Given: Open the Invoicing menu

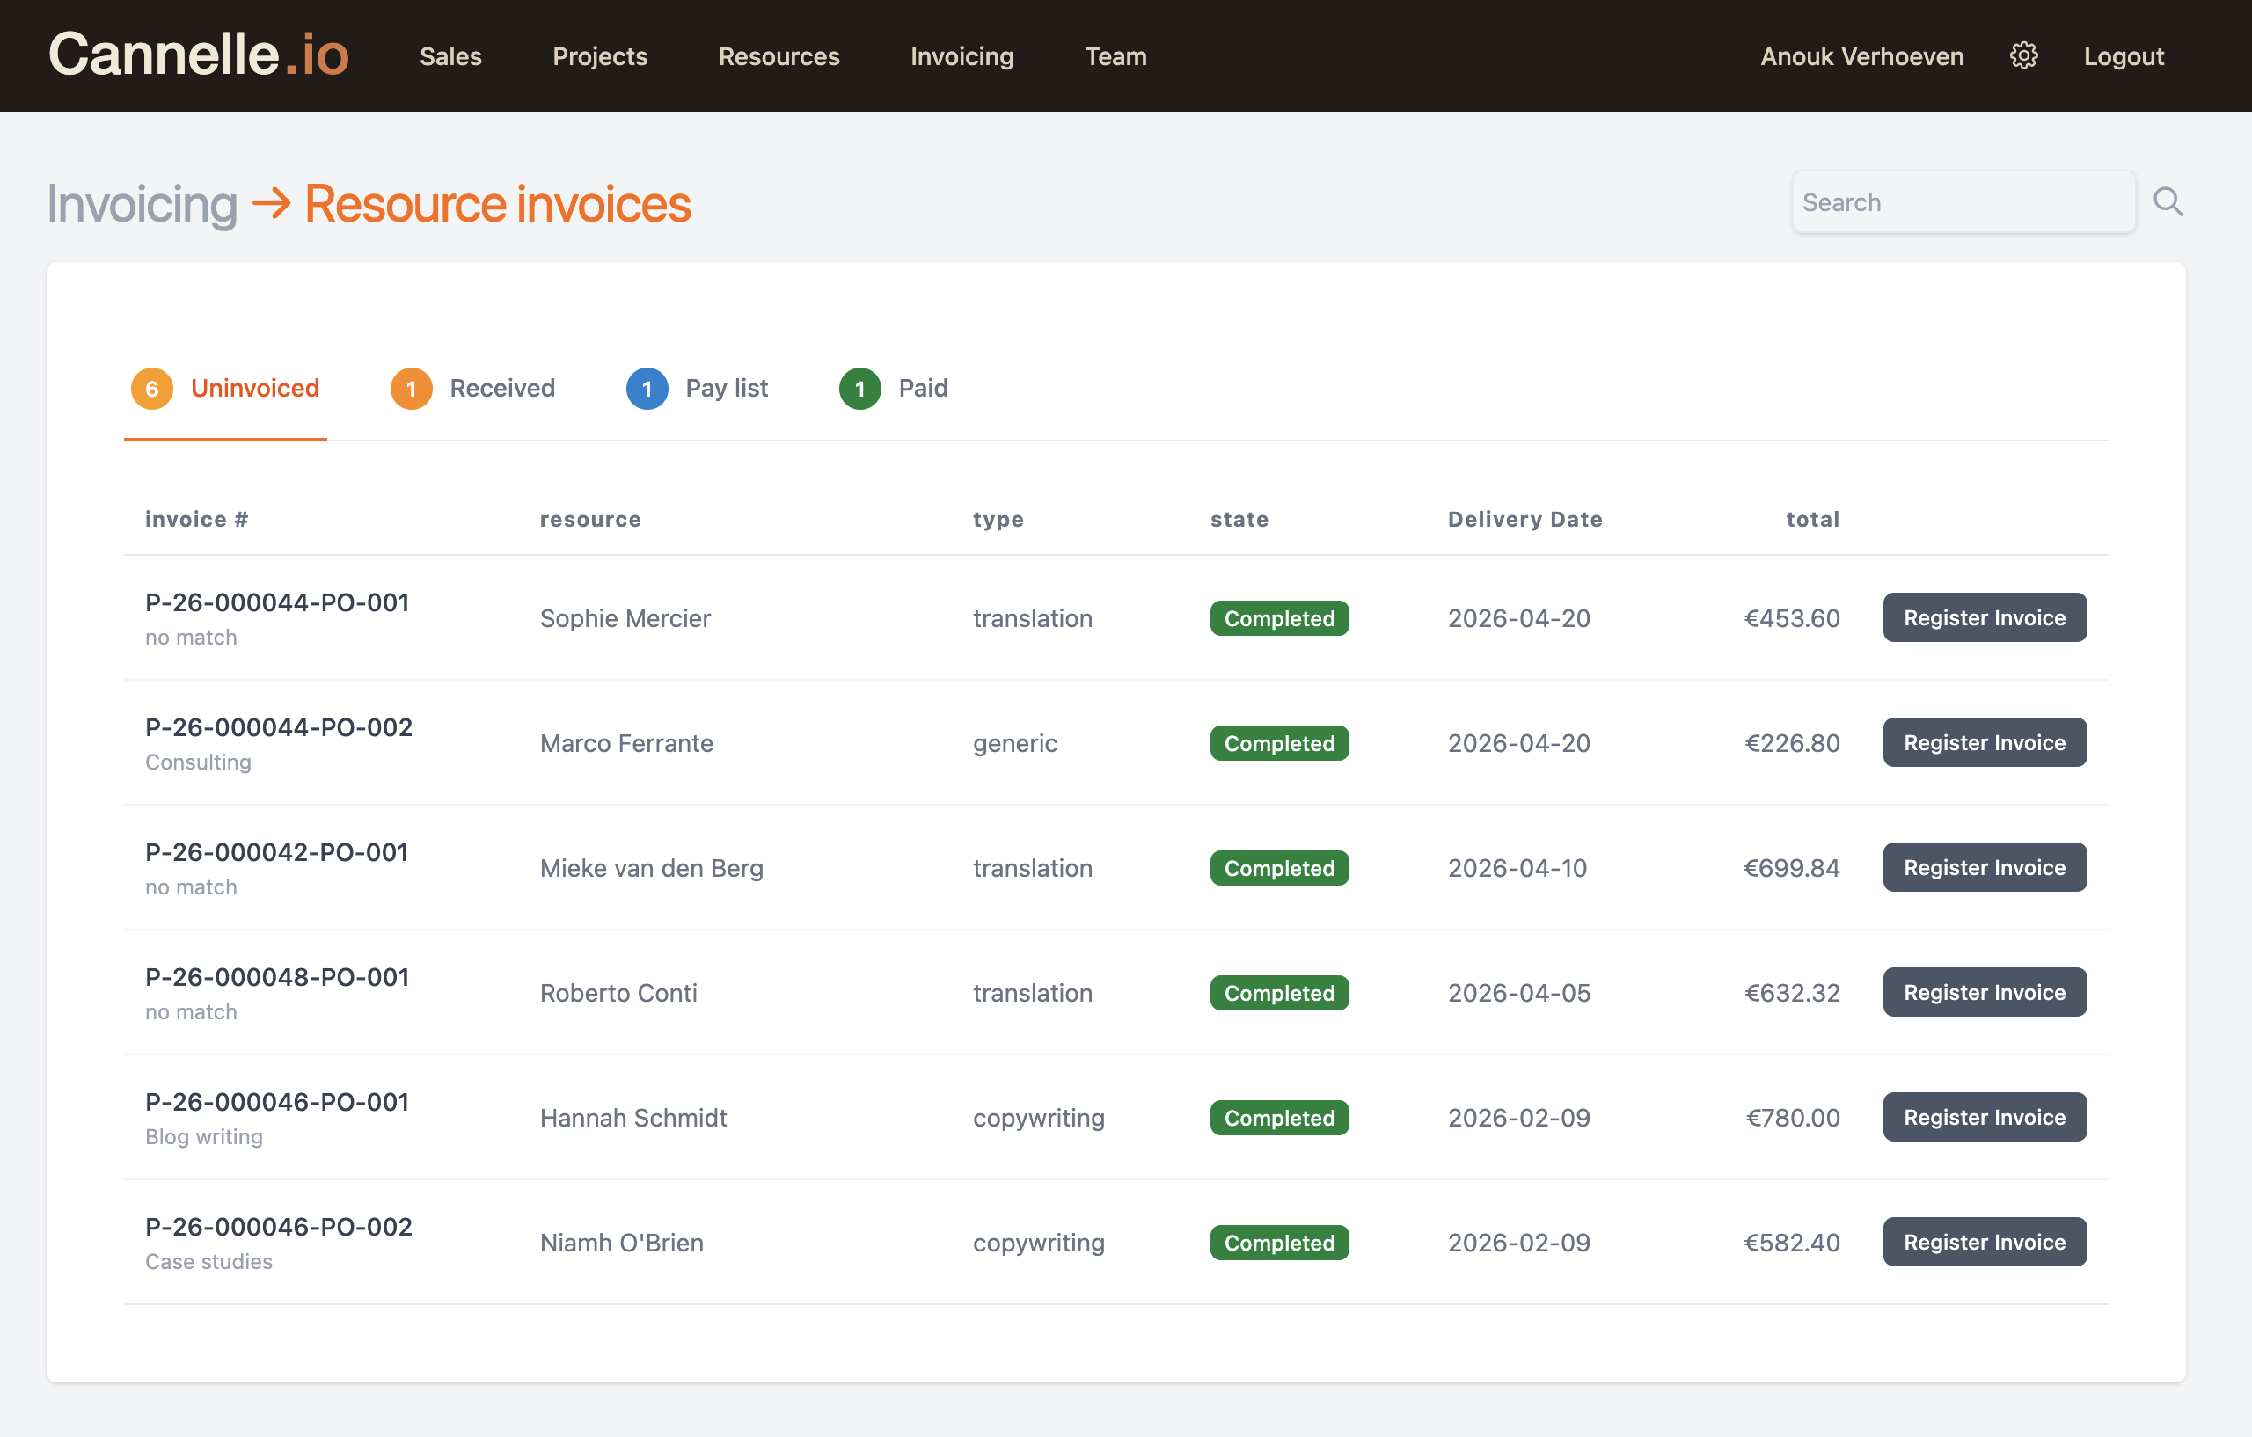Looking at the screenshot, I should (x=961, y=56).
